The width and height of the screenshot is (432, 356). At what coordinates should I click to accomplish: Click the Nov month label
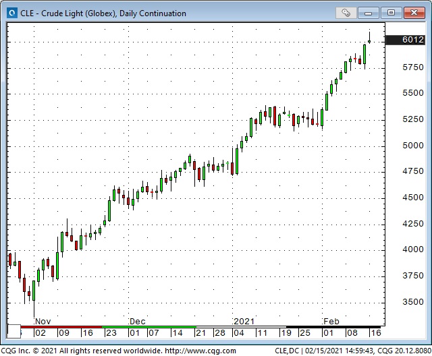coord(43,322)
